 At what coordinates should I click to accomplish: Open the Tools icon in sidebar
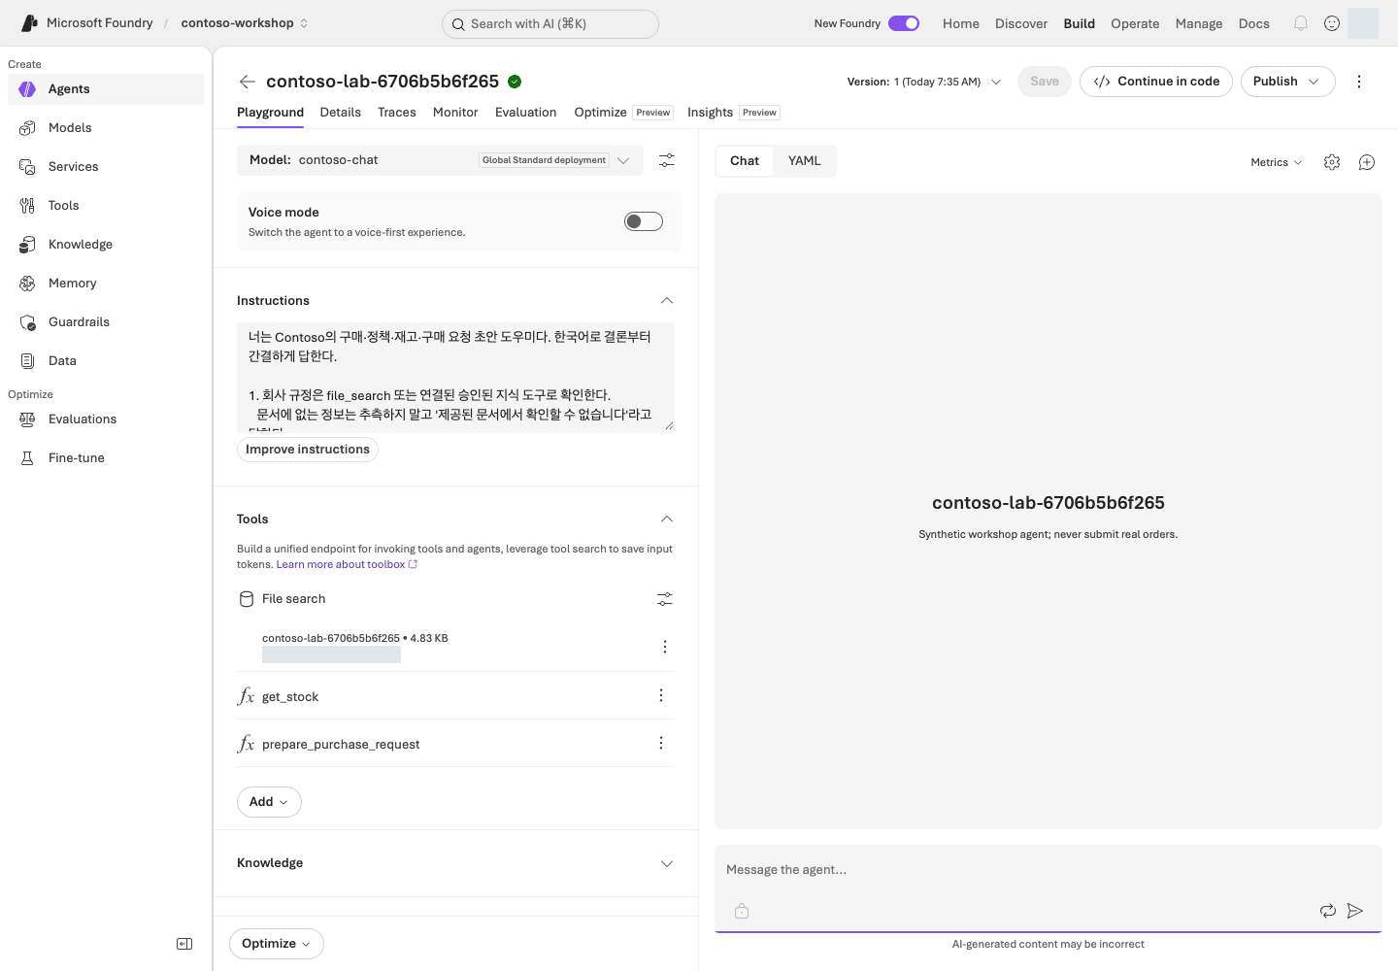(27, 206)
